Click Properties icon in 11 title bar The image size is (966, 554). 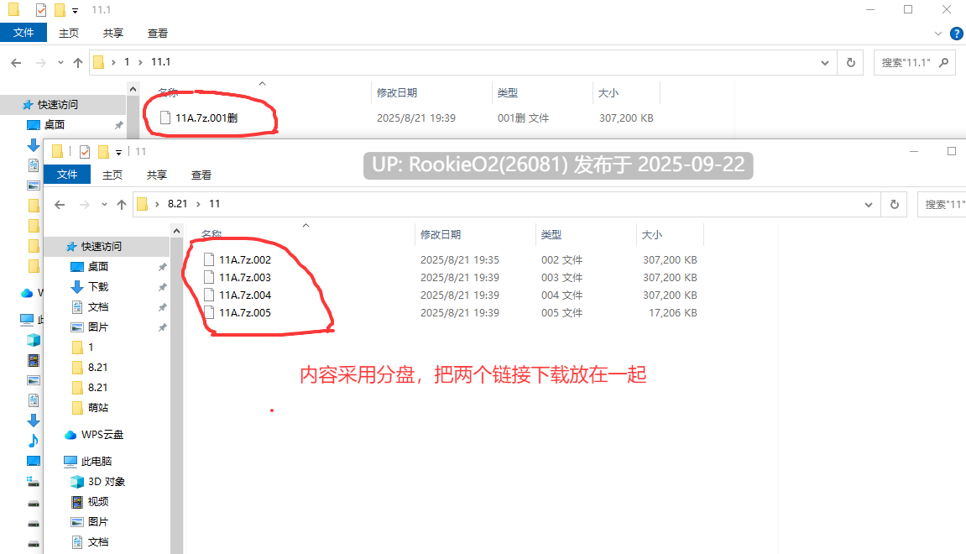pyautogui.click(x=85, y=152)
